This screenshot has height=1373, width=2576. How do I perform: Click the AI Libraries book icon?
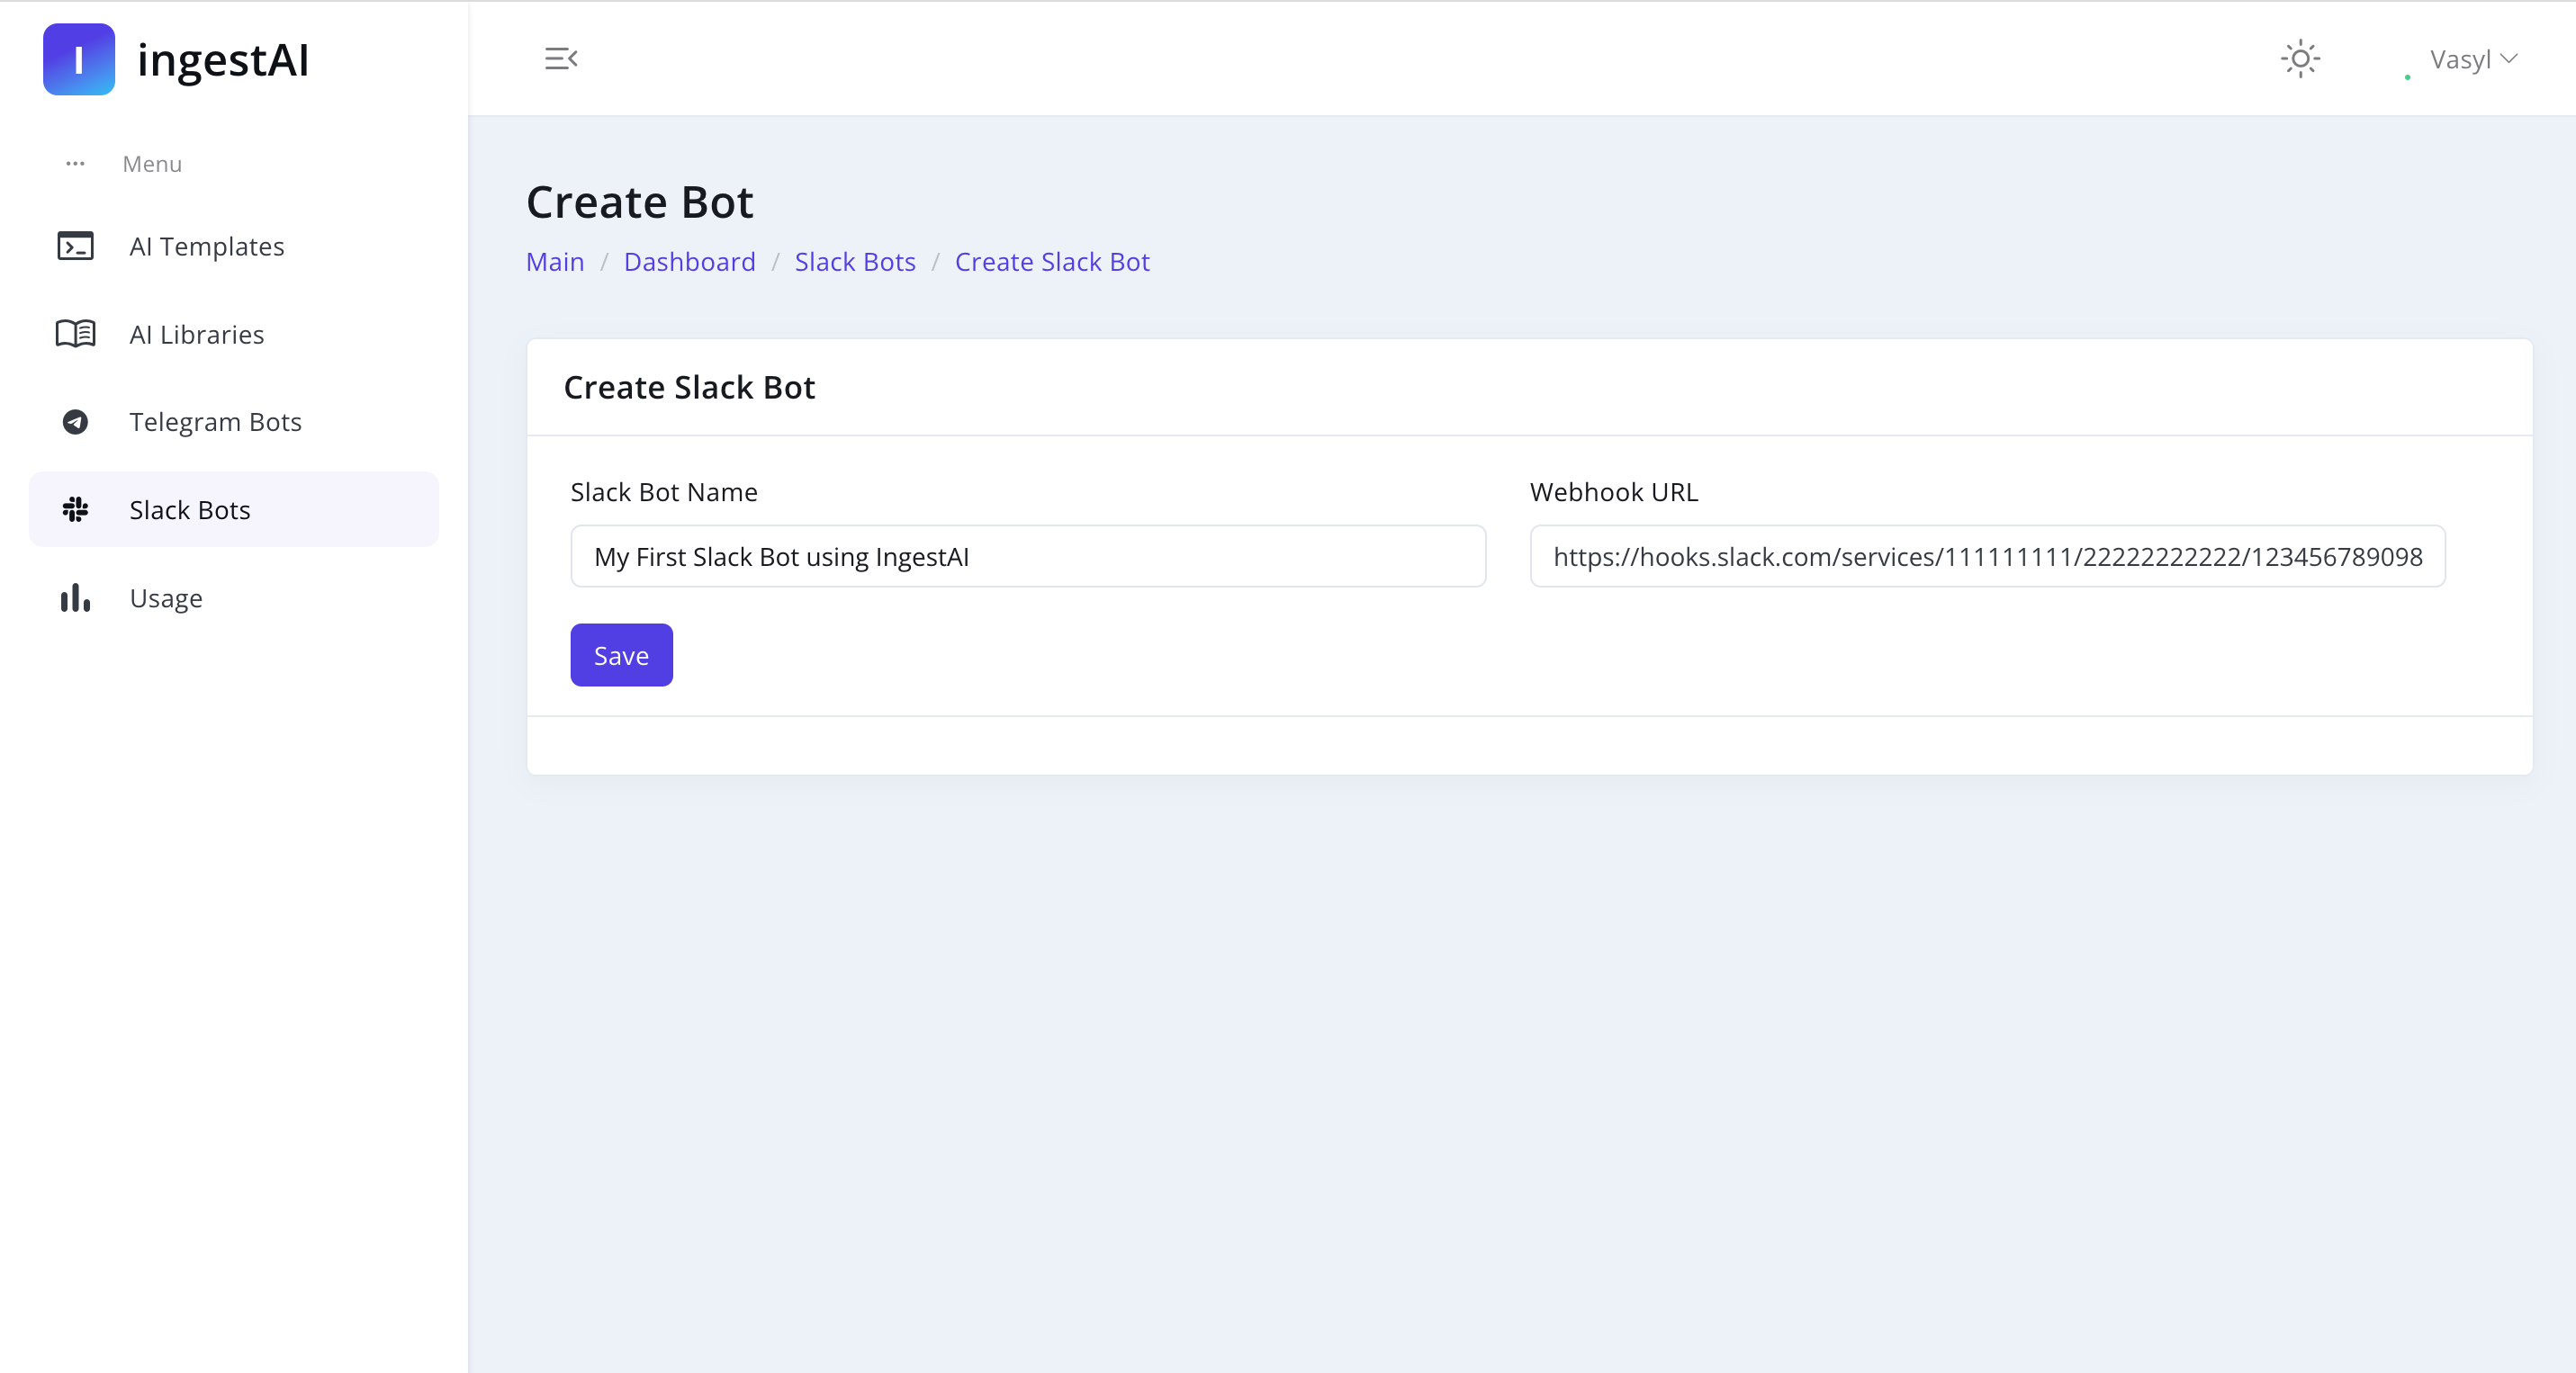tap(75, 334)
